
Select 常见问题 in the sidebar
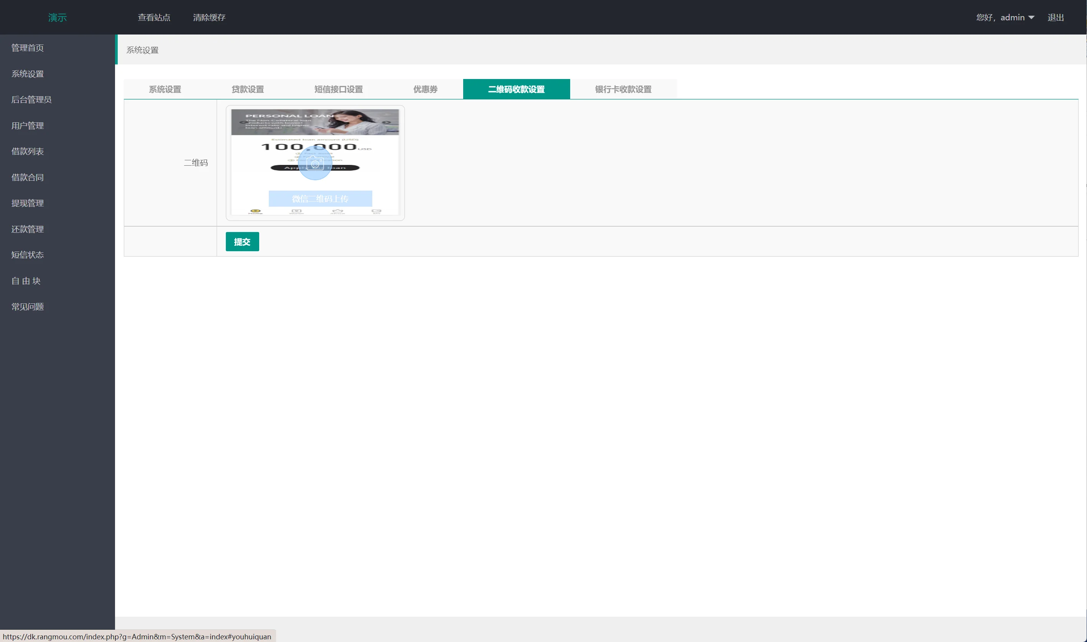[27, 307]
